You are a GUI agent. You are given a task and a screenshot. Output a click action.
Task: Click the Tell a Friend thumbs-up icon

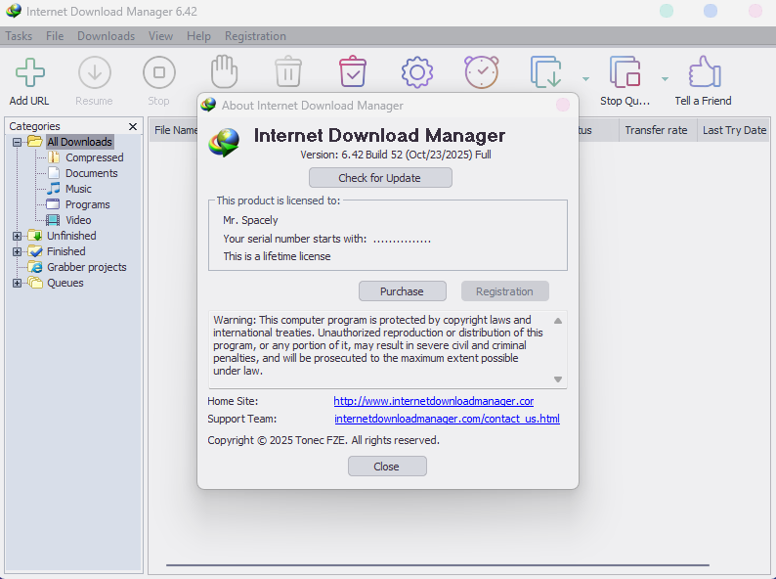pyautogui.click(x=704, y=73)
